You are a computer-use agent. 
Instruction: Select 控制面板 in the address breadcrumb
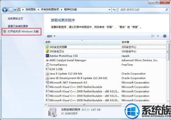[31, 10]
